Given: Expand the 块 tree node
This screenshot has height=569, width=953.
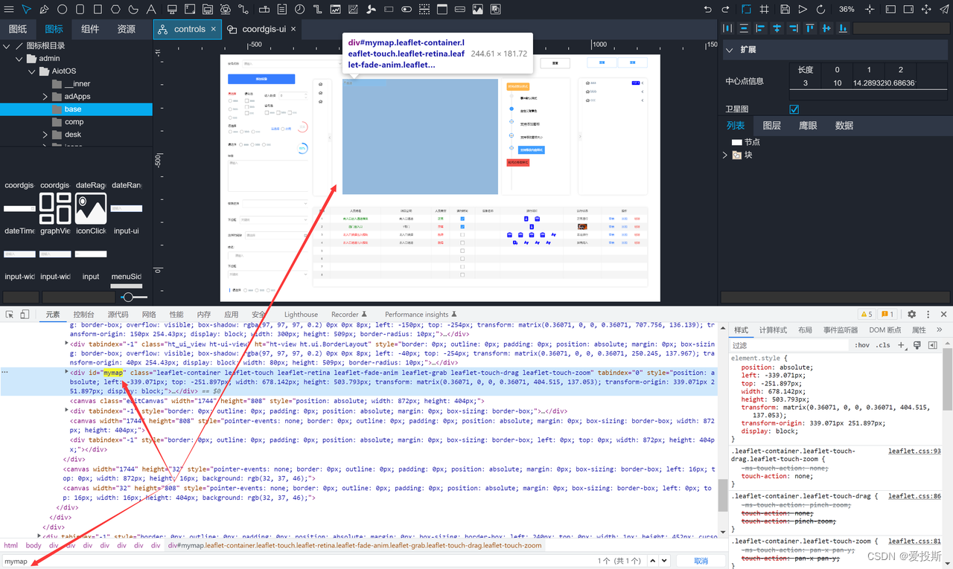Looking at the screenshot, I should pyautogui.click(x=725, y=155).
